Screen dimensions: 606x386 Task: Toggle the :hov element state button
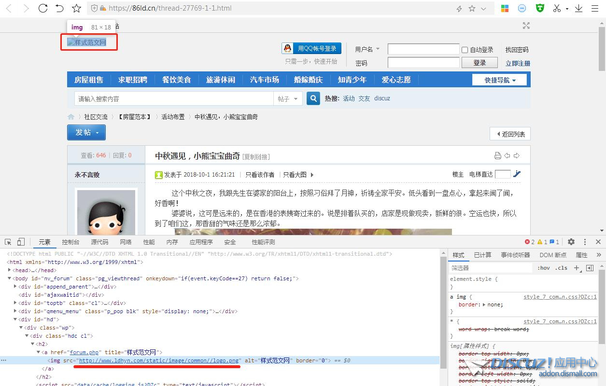[x=543, y=268]
